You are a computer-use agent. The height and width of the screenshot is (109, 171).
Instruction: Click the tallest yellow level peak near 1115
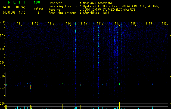pos(80,105)
